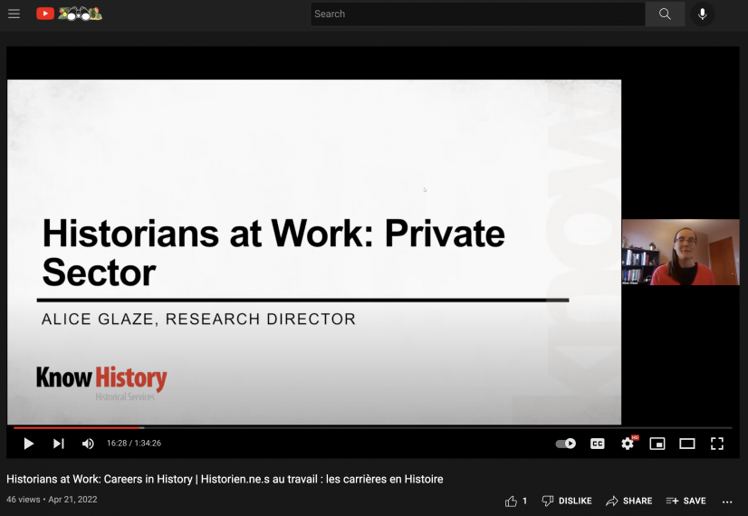Click the SHARE button
The width and height of the screenshot is (748, 516).
(628, 501)
